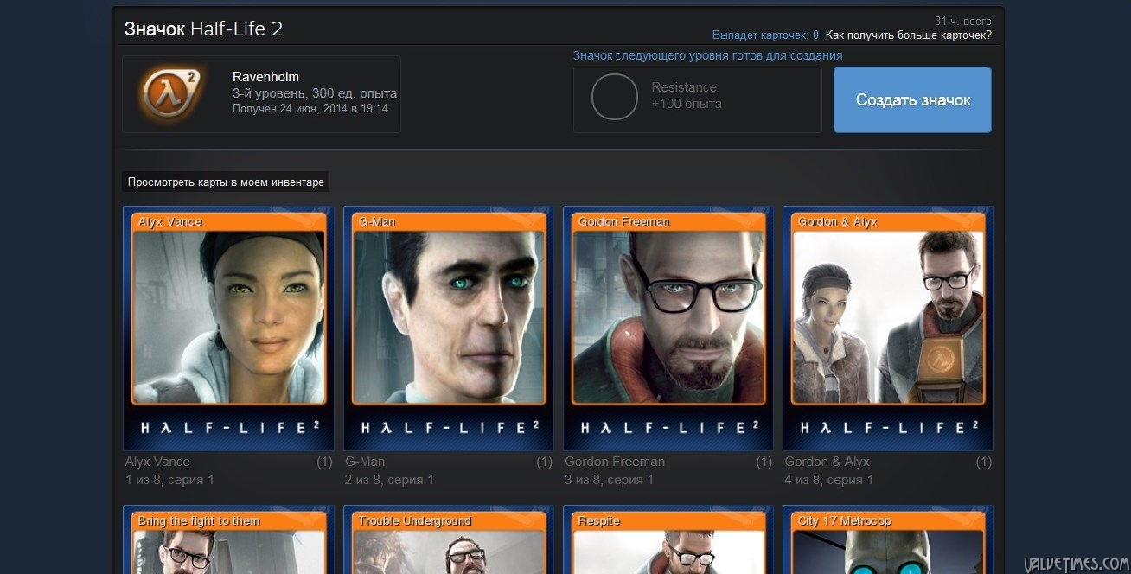Open the City 17 Metrocop card

887,540
